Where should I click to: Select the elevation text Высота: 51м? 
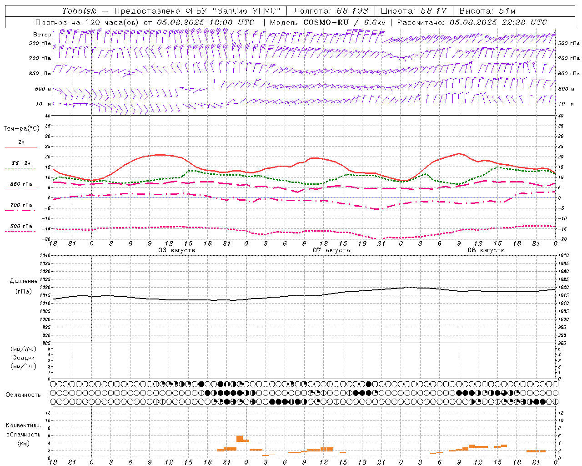[x=487, y=11]
